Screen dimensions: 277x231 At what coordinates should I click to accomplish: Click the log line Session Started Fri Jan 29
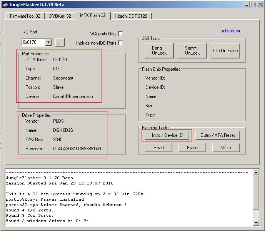click(60, 183)
